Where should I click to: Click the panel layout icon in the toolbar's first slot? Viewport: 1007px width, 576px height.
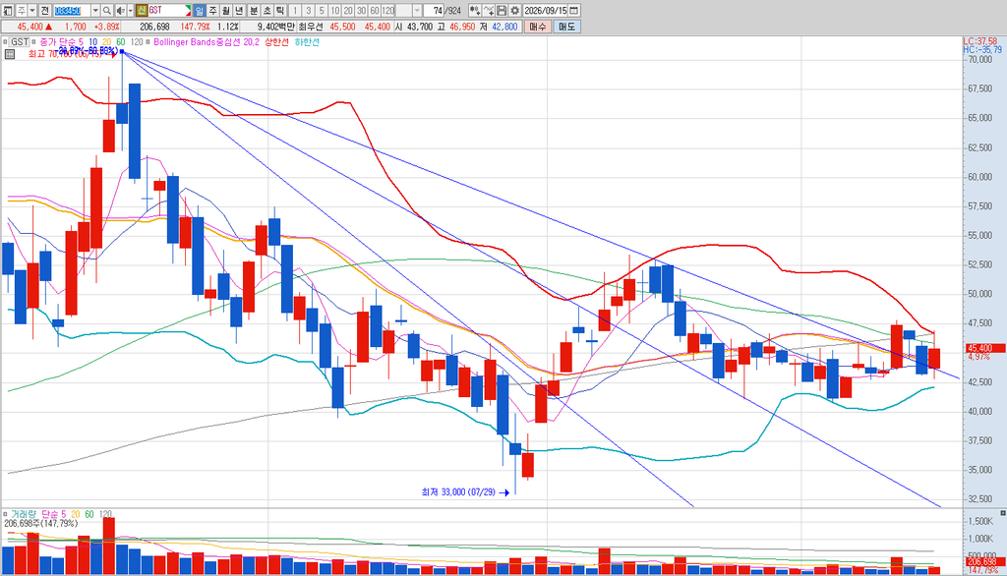click(8, 10)
